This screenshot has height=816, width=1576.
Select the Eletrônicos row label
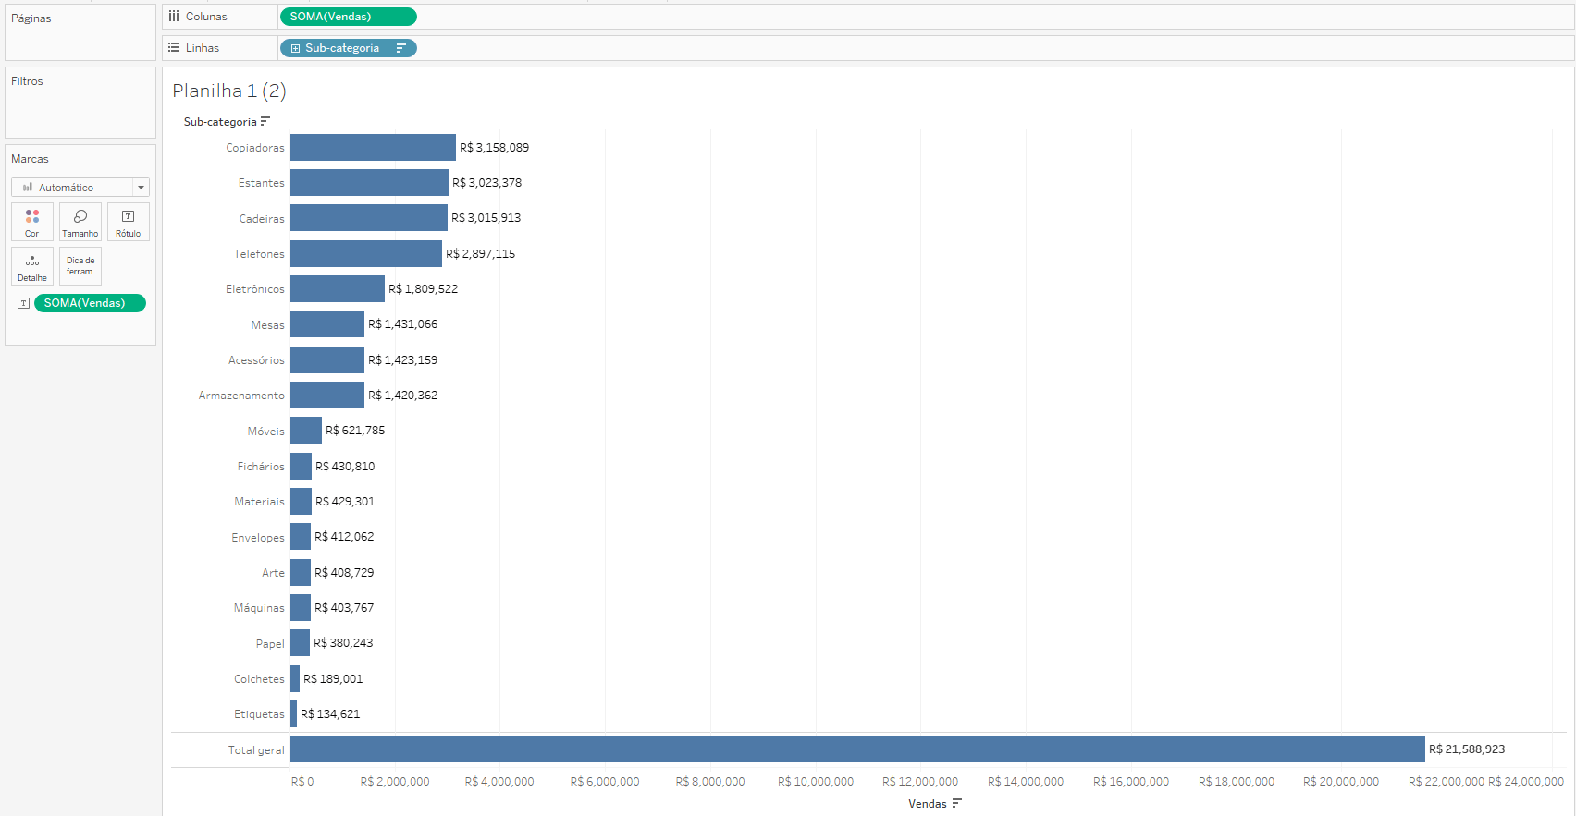[255, 289]
